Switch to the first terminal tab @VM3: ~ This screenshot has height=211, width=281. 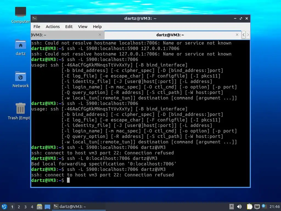click(x=68, y=35)
